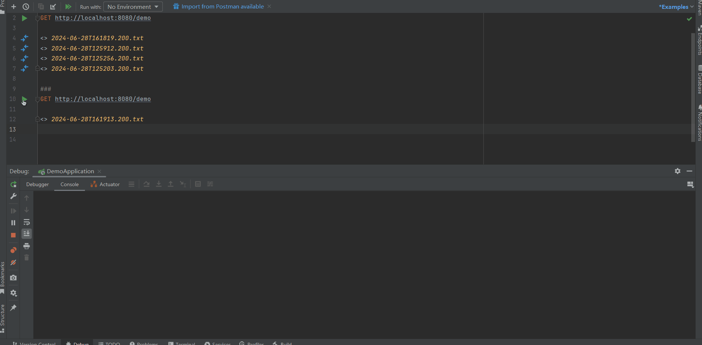Open Evaluate Expression calculator icon
This screenshot has width=702, height=345.
[198, 184]
